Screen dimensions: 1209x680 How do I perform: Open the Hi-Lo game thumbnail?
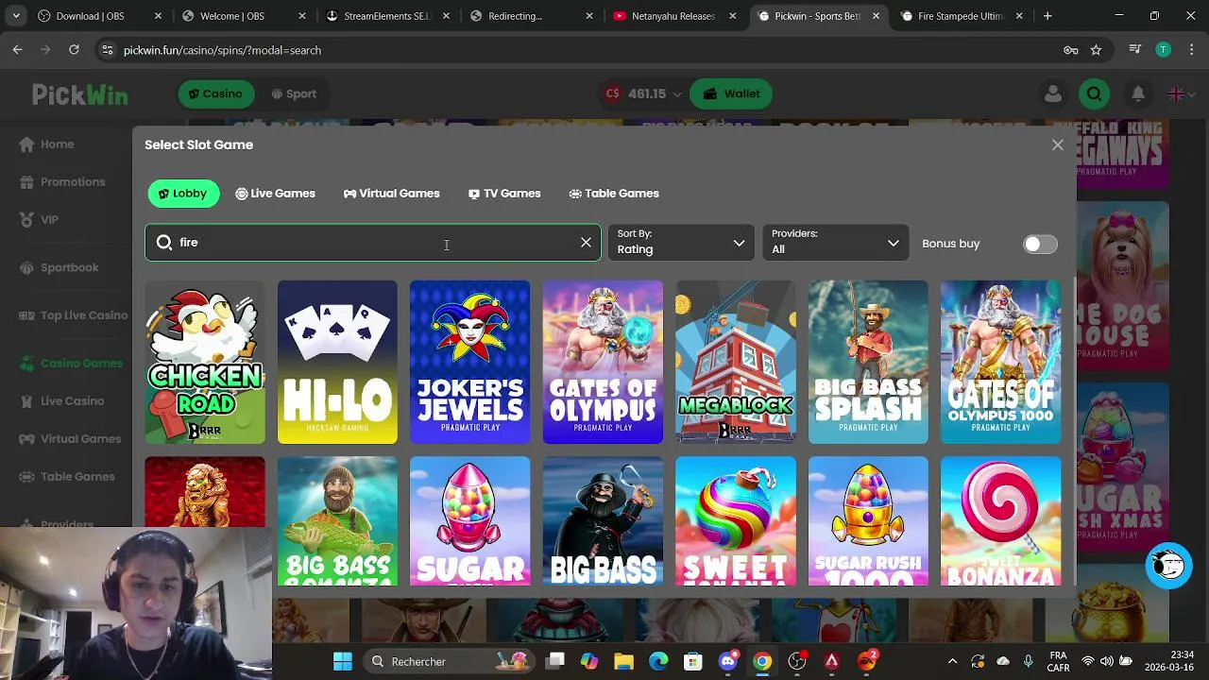pos(337,362)
